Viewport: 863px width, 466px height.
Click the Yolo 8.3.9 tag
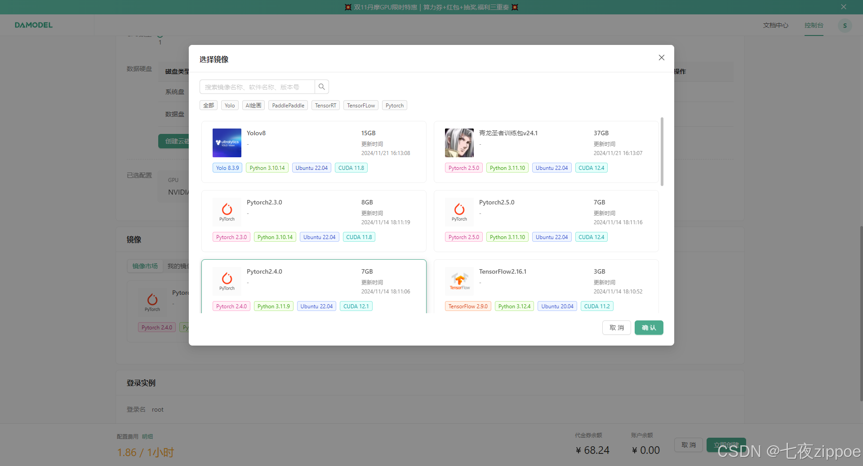coord(227,168)
